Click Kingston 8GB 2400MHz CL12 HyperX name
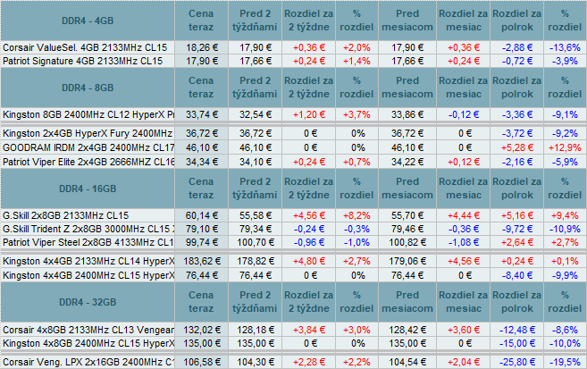587x369 pixels. click(x=88, y=114)
